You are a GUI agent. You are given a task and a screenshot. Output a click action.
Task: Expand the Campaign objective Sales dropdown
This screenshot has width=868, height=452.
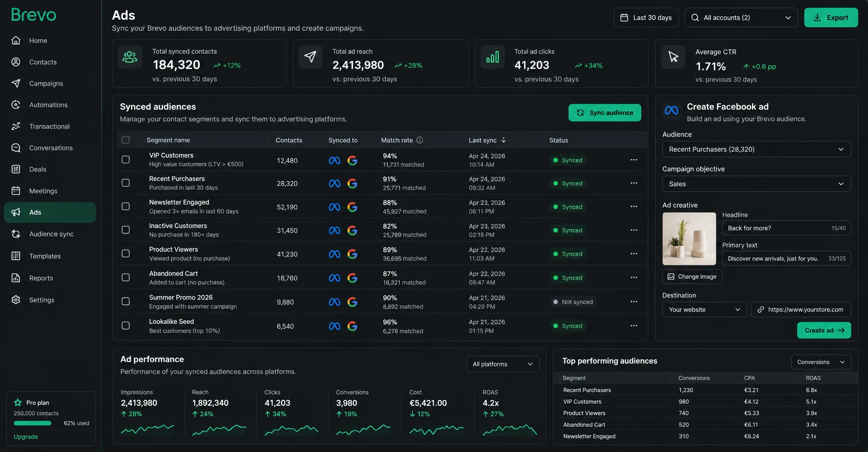[x=757, y=184]
